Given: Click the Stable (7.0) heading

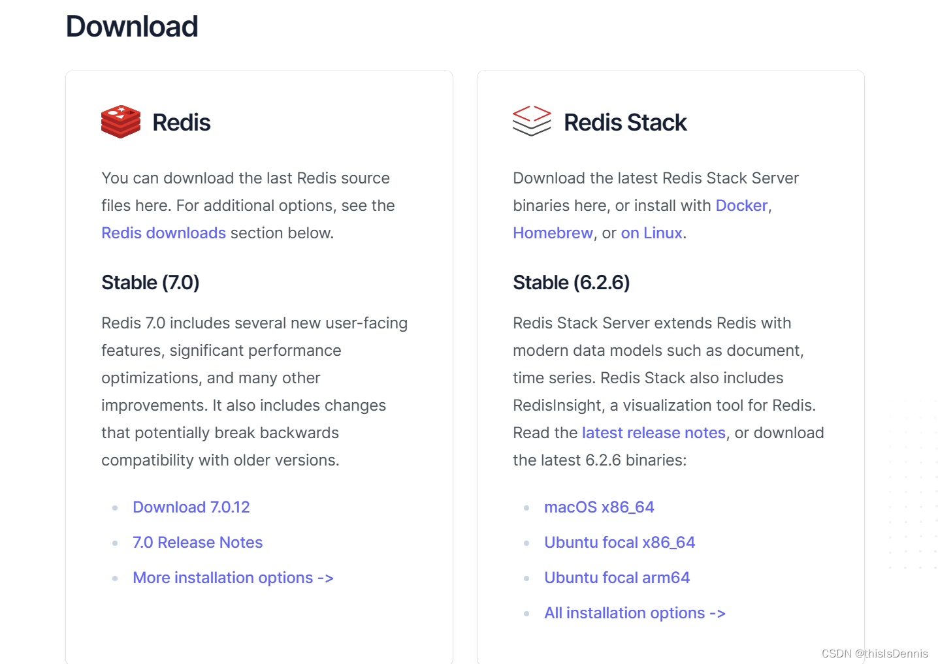Looking at the screenshot, I should point(150,283).
